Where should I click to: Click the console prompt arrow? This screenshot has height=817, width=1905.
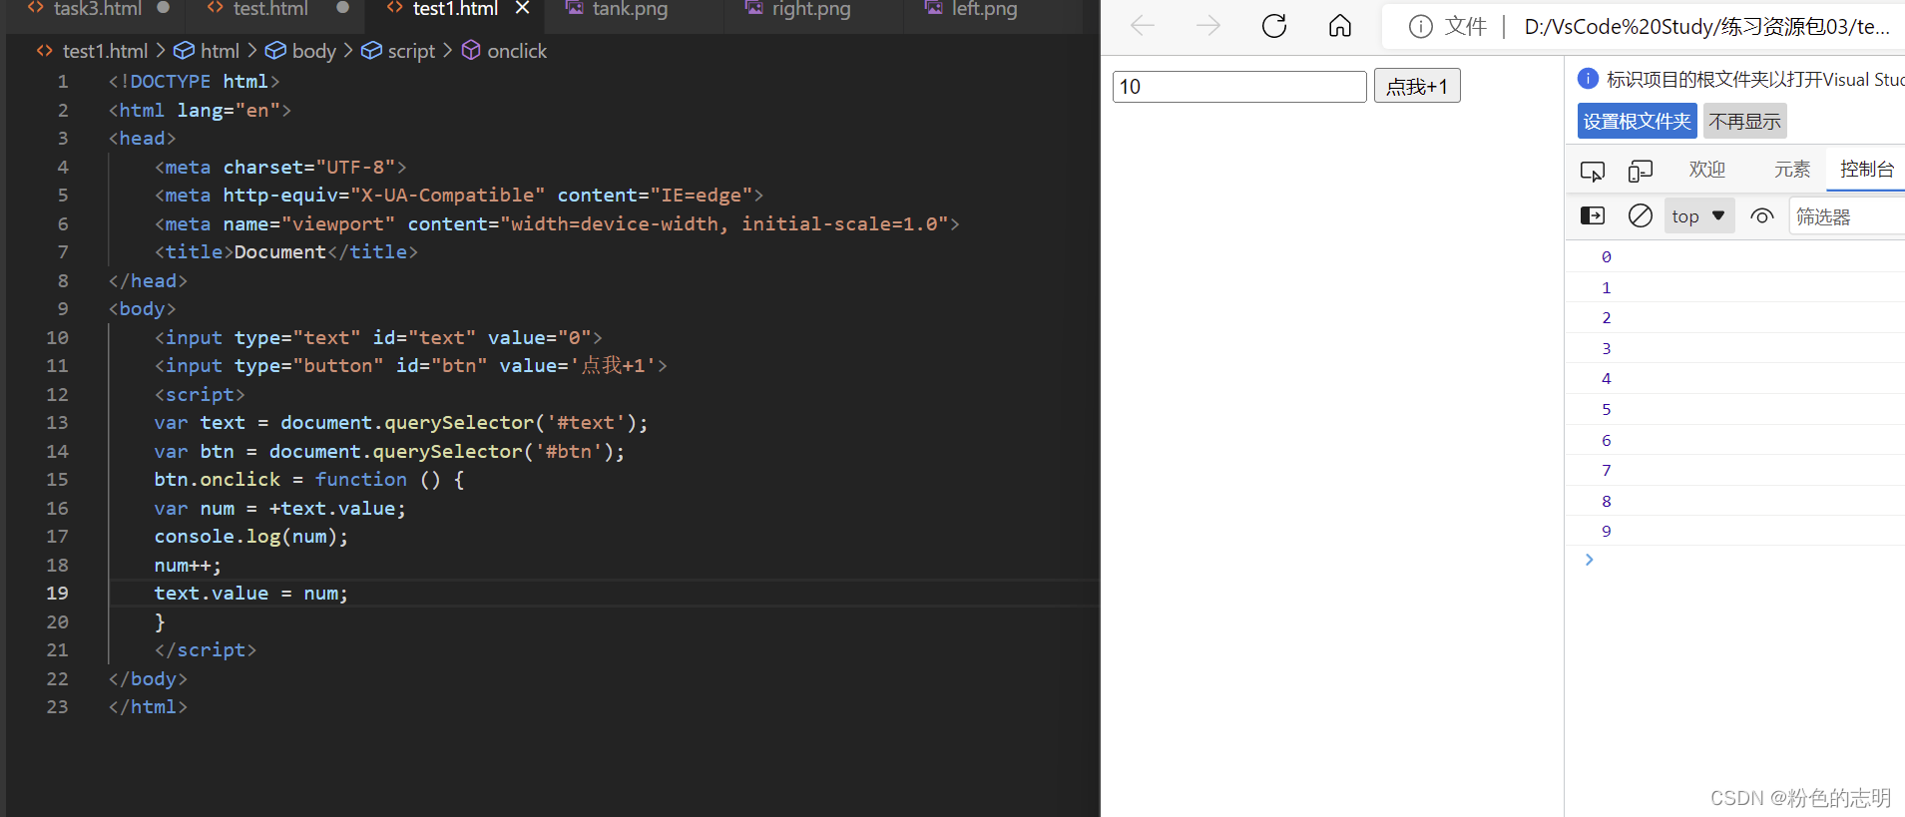(1590, 560)
